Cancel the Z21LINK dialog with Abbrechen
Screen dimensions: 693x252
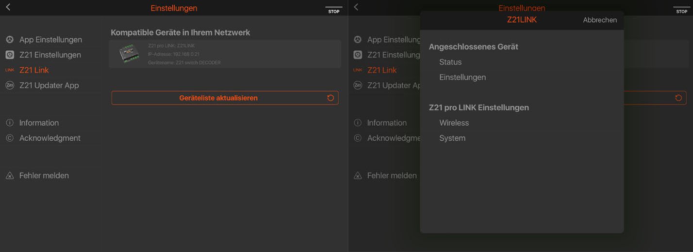[600, 20]
